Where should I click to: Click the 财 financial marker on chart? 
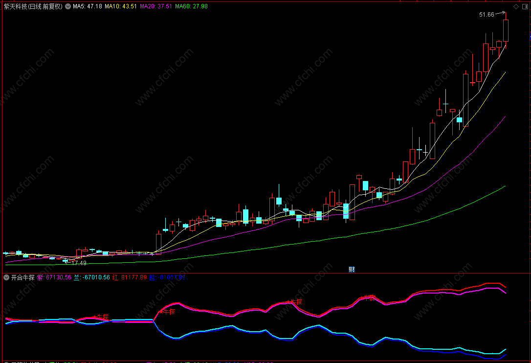tap(352, 270)
